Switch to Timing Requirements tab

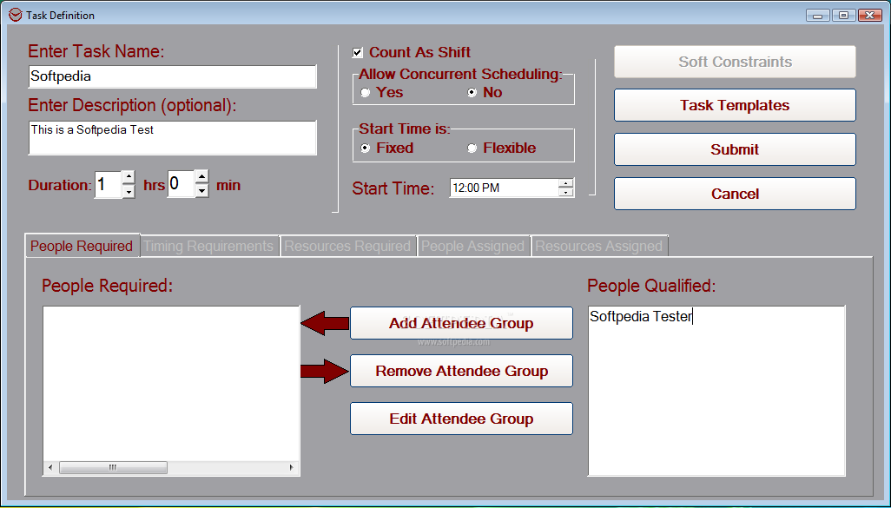(208, 246)
